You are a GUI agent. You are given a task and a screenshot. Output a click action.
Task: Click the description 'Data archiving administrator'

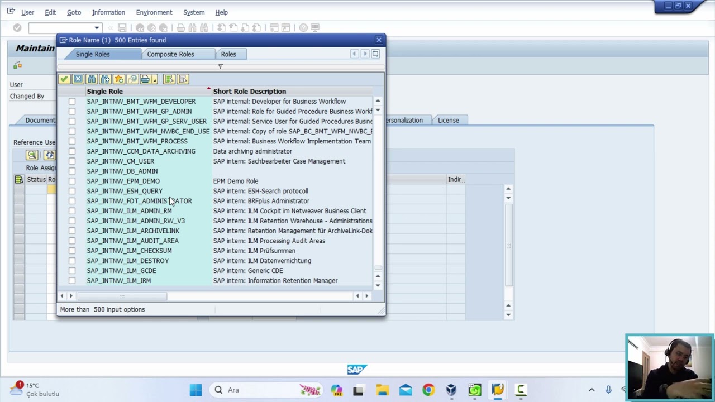[252, 151]
